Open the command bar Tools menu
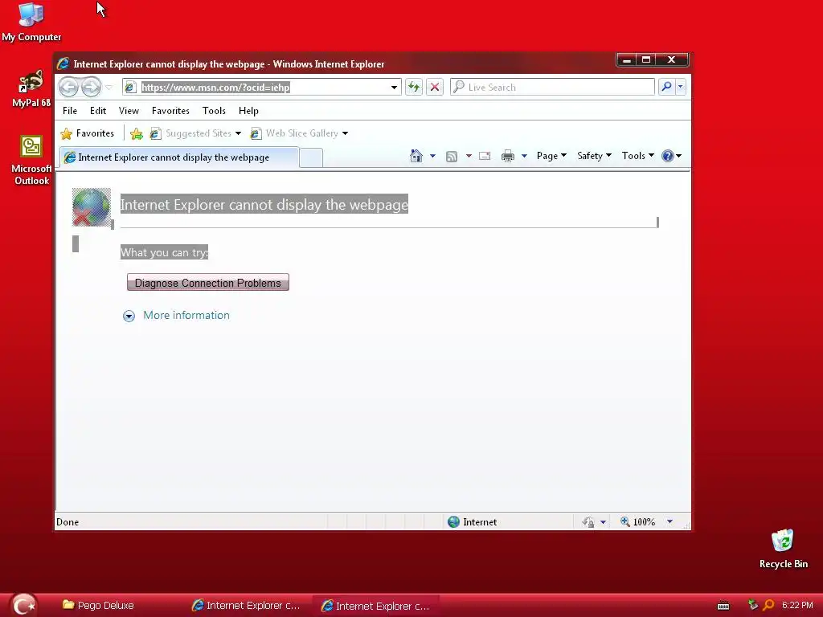 coord(637,156)
